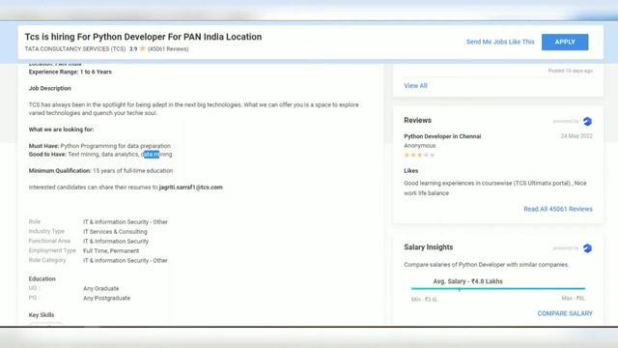The image size is (618, 348).
Task: Click COMPARE SALARY link
Action: point(565,313)
